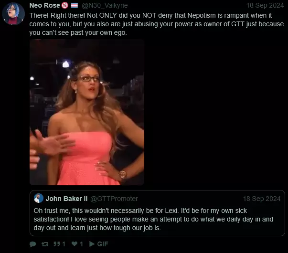Click the main tweet text about Nepotism
288x253 pixels.
157,24
